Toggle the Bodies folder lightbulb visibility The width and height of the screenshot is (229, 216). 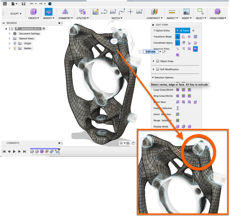pyautogui.click(x=14, y=48)
